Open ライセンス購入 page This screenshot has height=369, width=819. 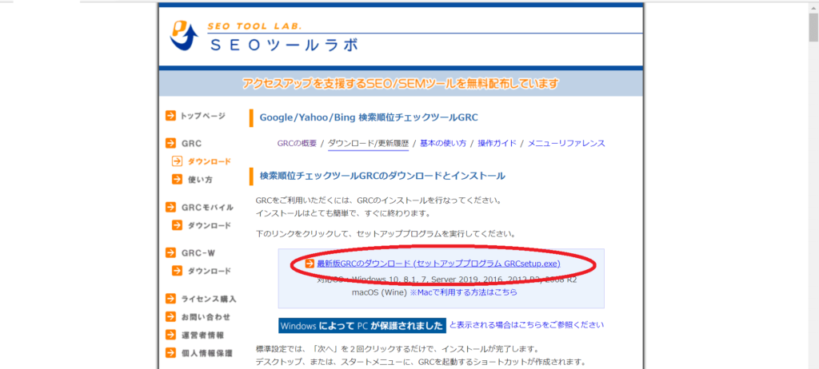click(x=209, y=299)
